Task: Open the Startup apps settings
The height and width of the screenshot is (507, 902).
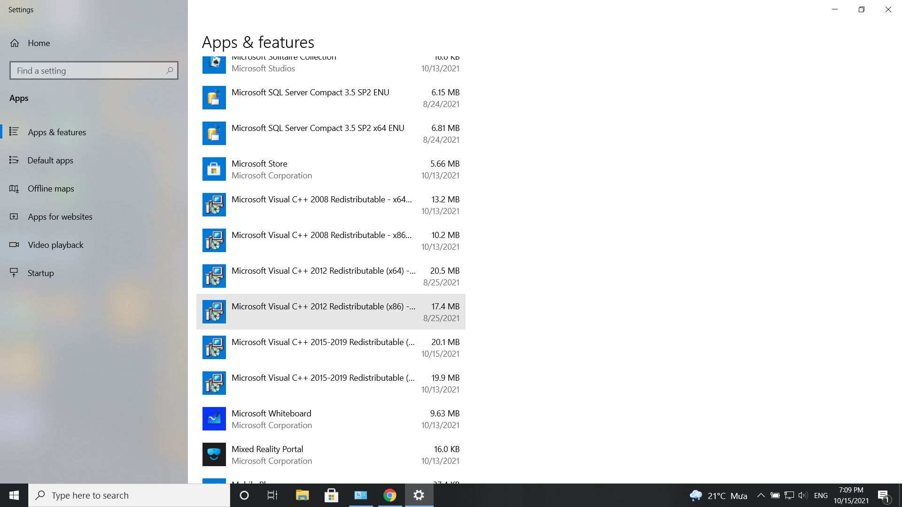Action: point(41,272)
